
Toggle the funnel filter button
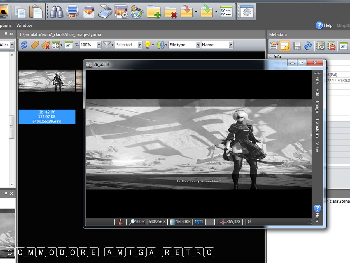click(x=107, y=45)
